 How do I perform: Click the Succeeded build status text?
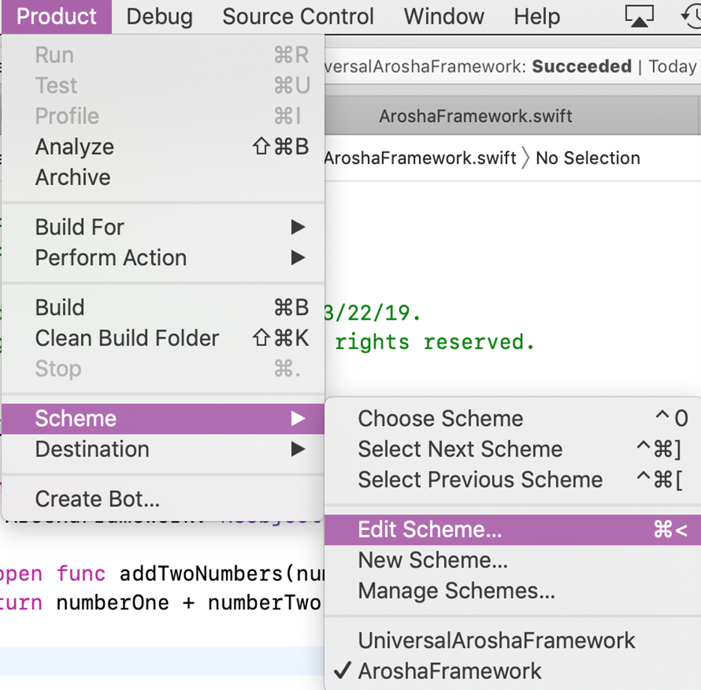click(582, 67)
